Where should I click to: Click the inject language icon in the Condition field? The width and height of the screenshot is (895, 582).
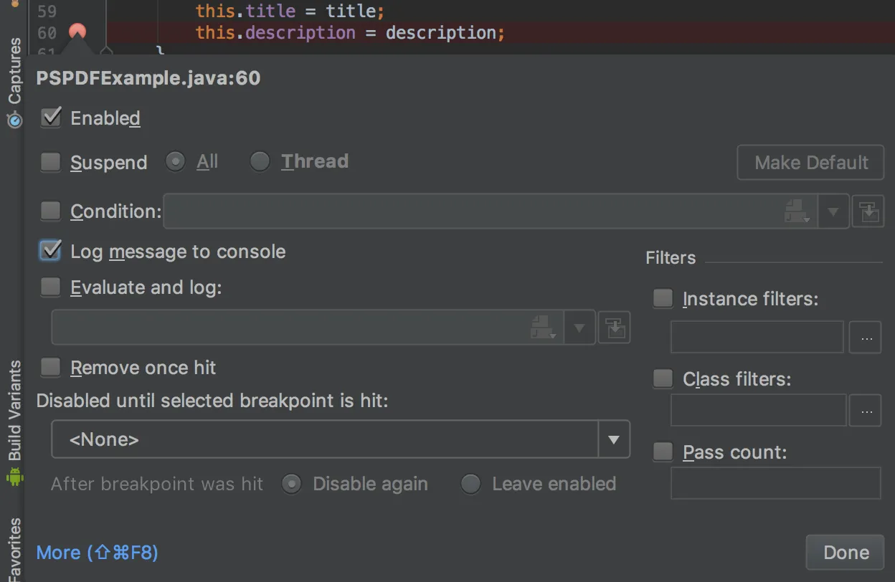point(797,211)
